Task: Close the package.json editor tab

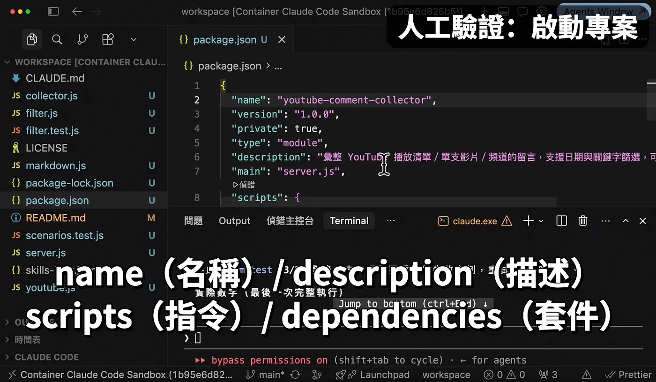Action: 282,40
